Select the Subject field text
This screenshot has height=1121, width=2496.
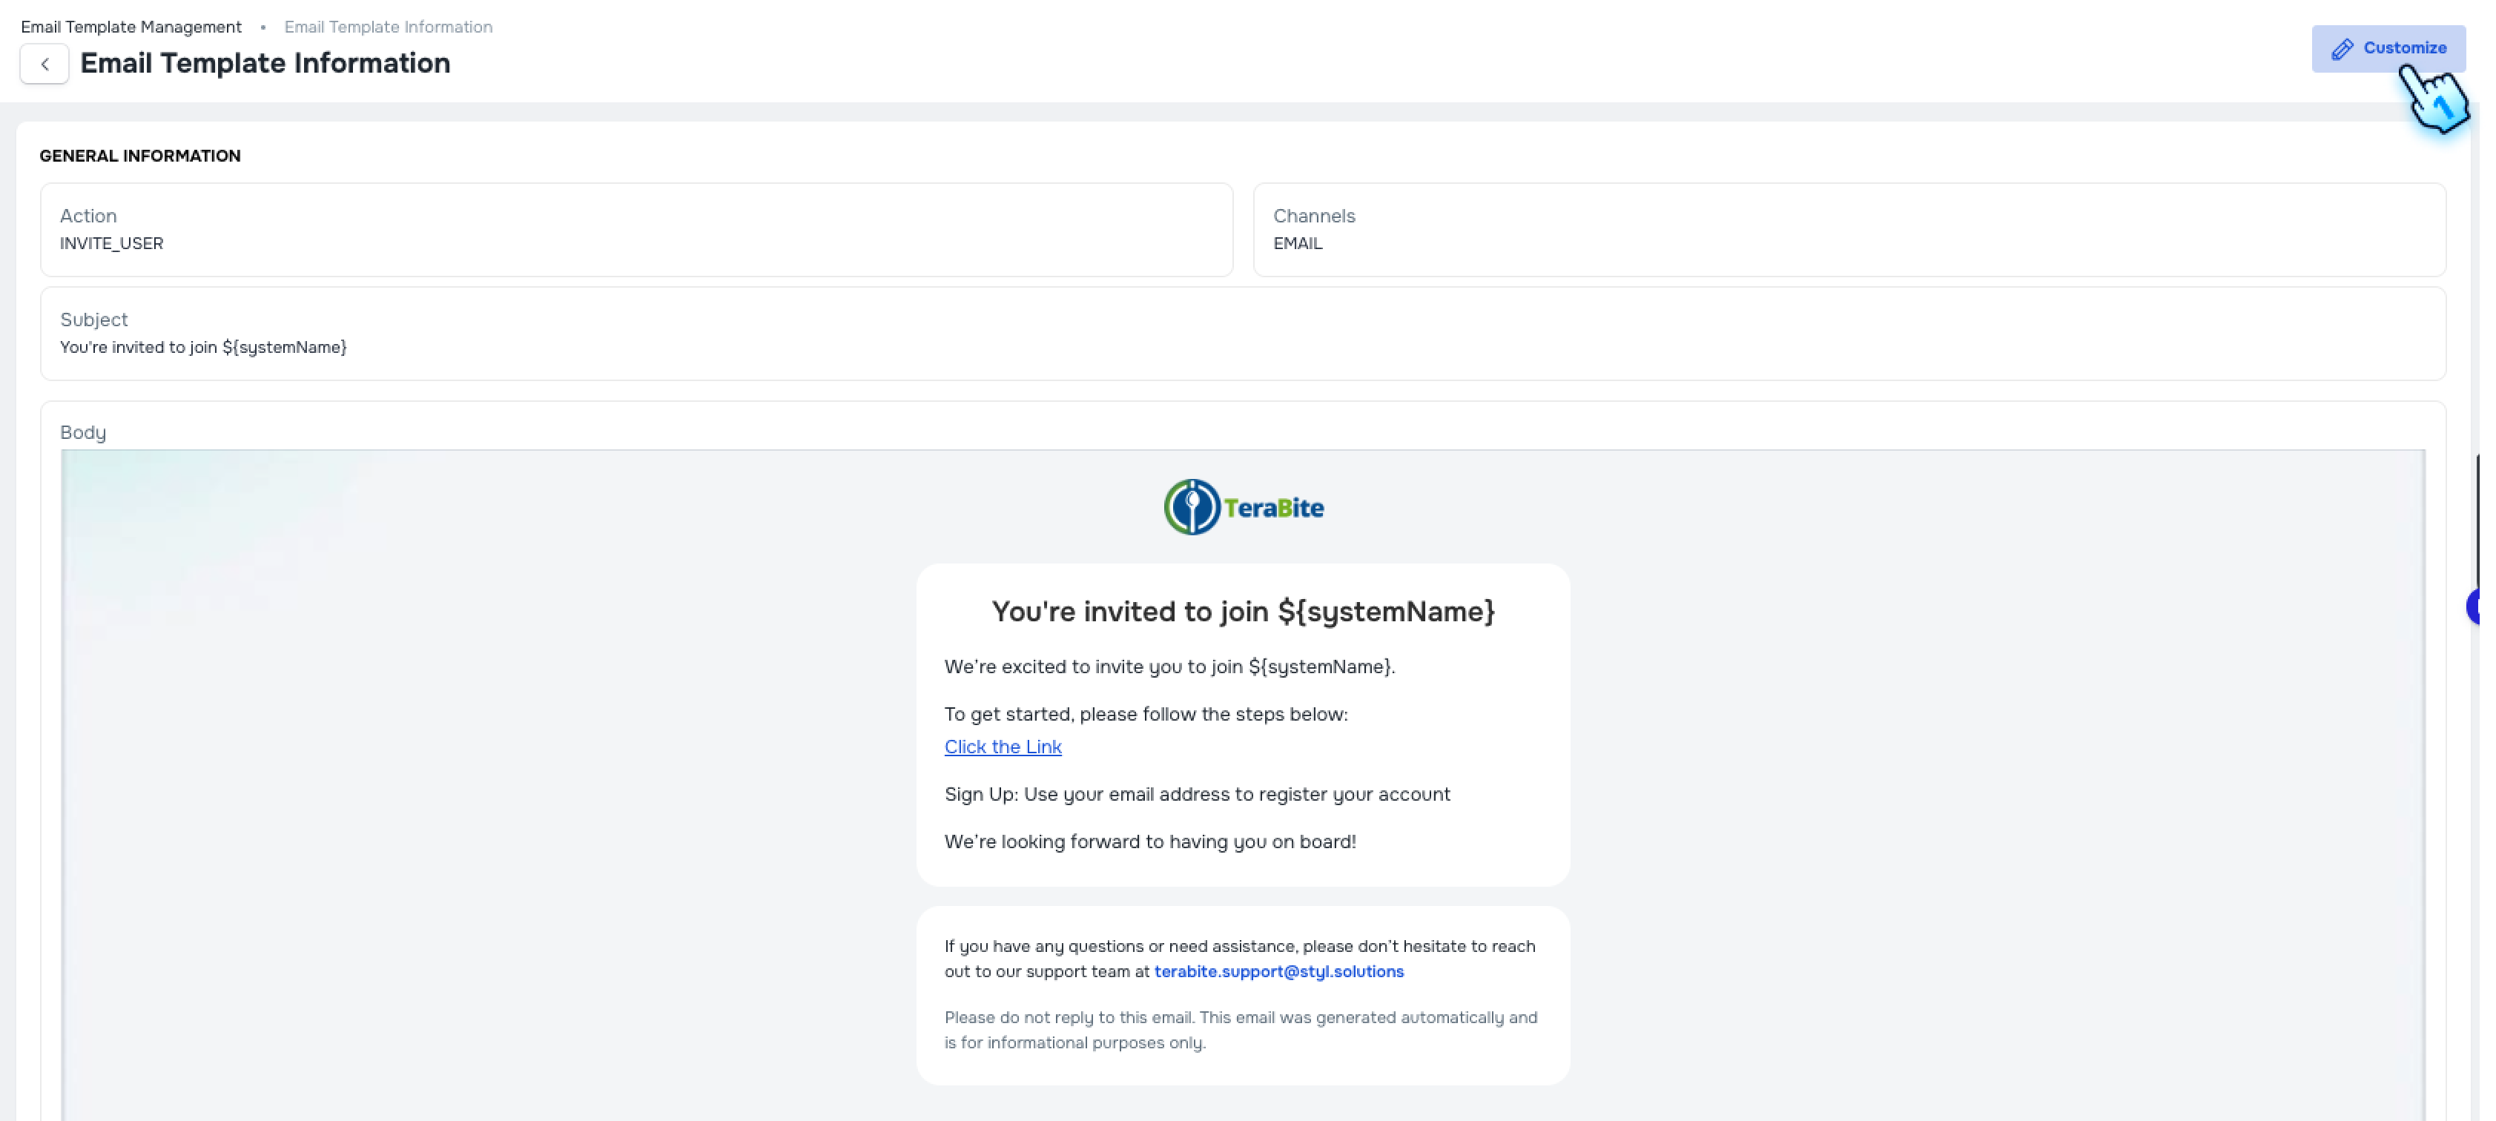pos(203,347)
